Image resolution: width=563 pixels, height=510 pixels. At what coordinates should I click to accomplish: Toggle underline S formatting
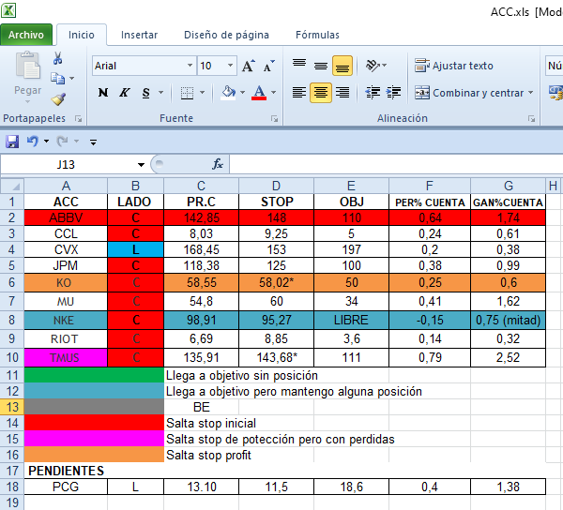click(145, 93)
